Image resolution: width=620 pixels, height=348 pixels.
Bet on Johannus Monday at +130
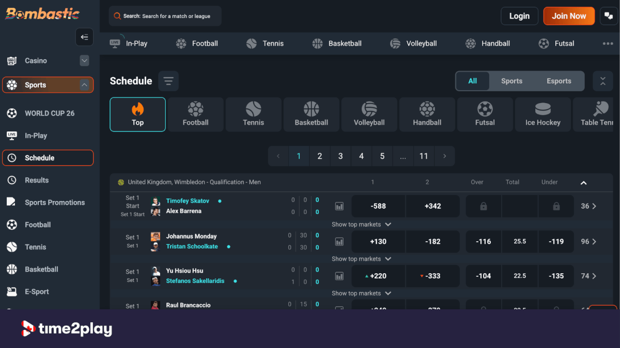[x=379, y=241]
